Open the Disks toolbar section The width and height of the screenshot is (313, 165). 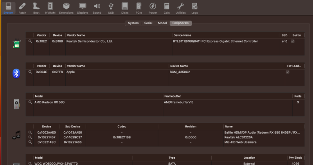pyautogui.click(x=125, y=8)
